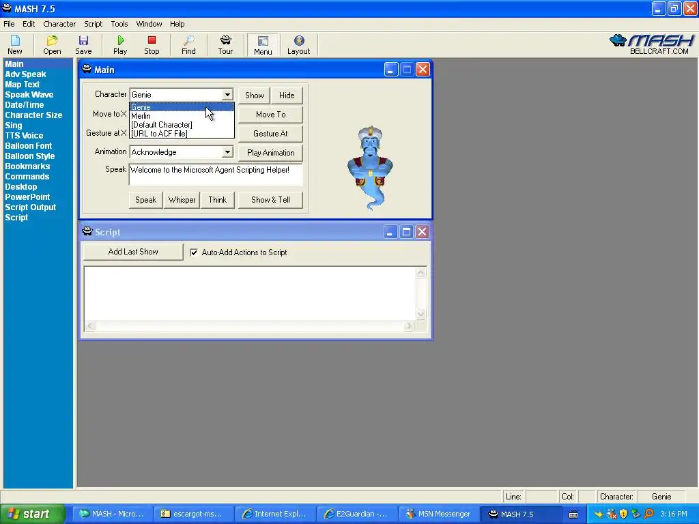Viewport: 699px width, 524px height.
Task: Open the escargot-ms taskbar folder item
Action: click(192, 514)
